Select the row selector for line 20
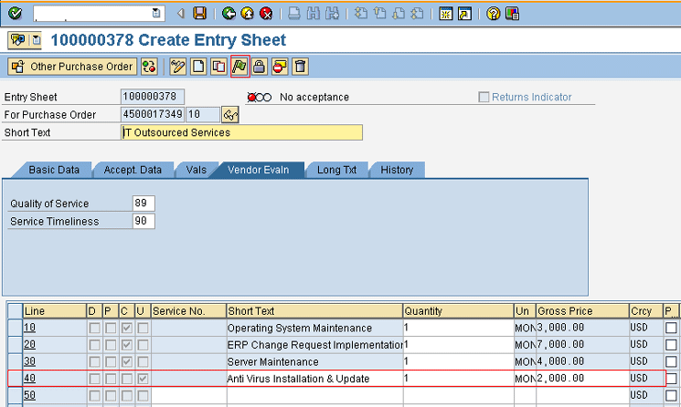Image resolution: width=681 pixels, height=407 pixels. click(16, 345)
